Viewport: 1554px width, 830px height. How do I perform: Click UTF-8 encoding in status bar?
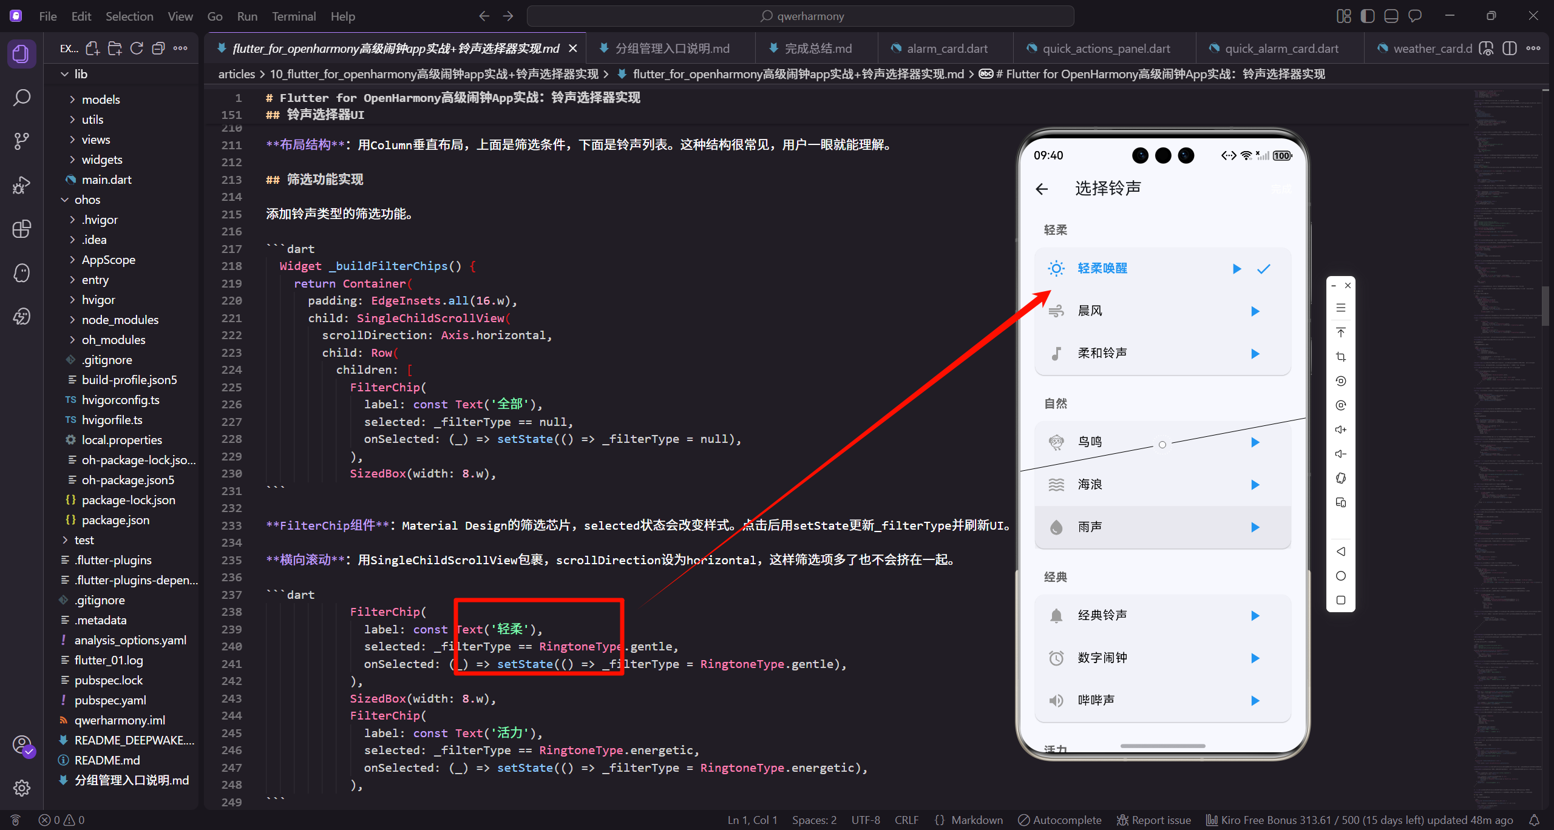click(866, 820)
